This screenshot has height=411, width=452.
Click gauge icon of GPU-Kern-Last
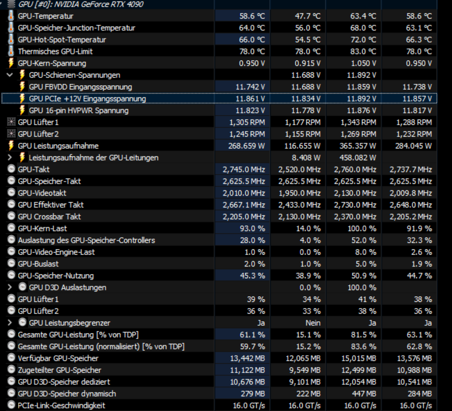11,228
